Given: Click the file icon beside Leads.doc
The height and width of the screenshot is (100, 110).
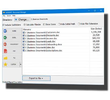Looking at the screenshot, I should coord(24,42).
